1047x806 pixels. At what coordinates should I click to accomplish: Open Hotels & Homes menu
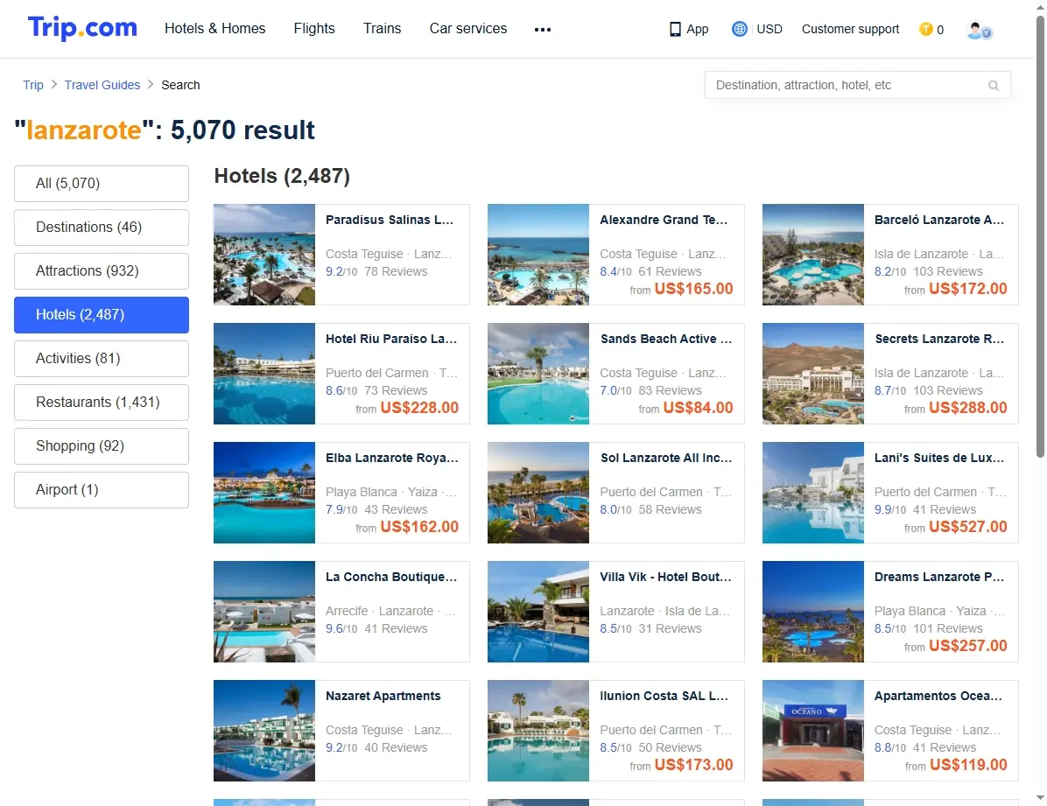coord(215,29)
